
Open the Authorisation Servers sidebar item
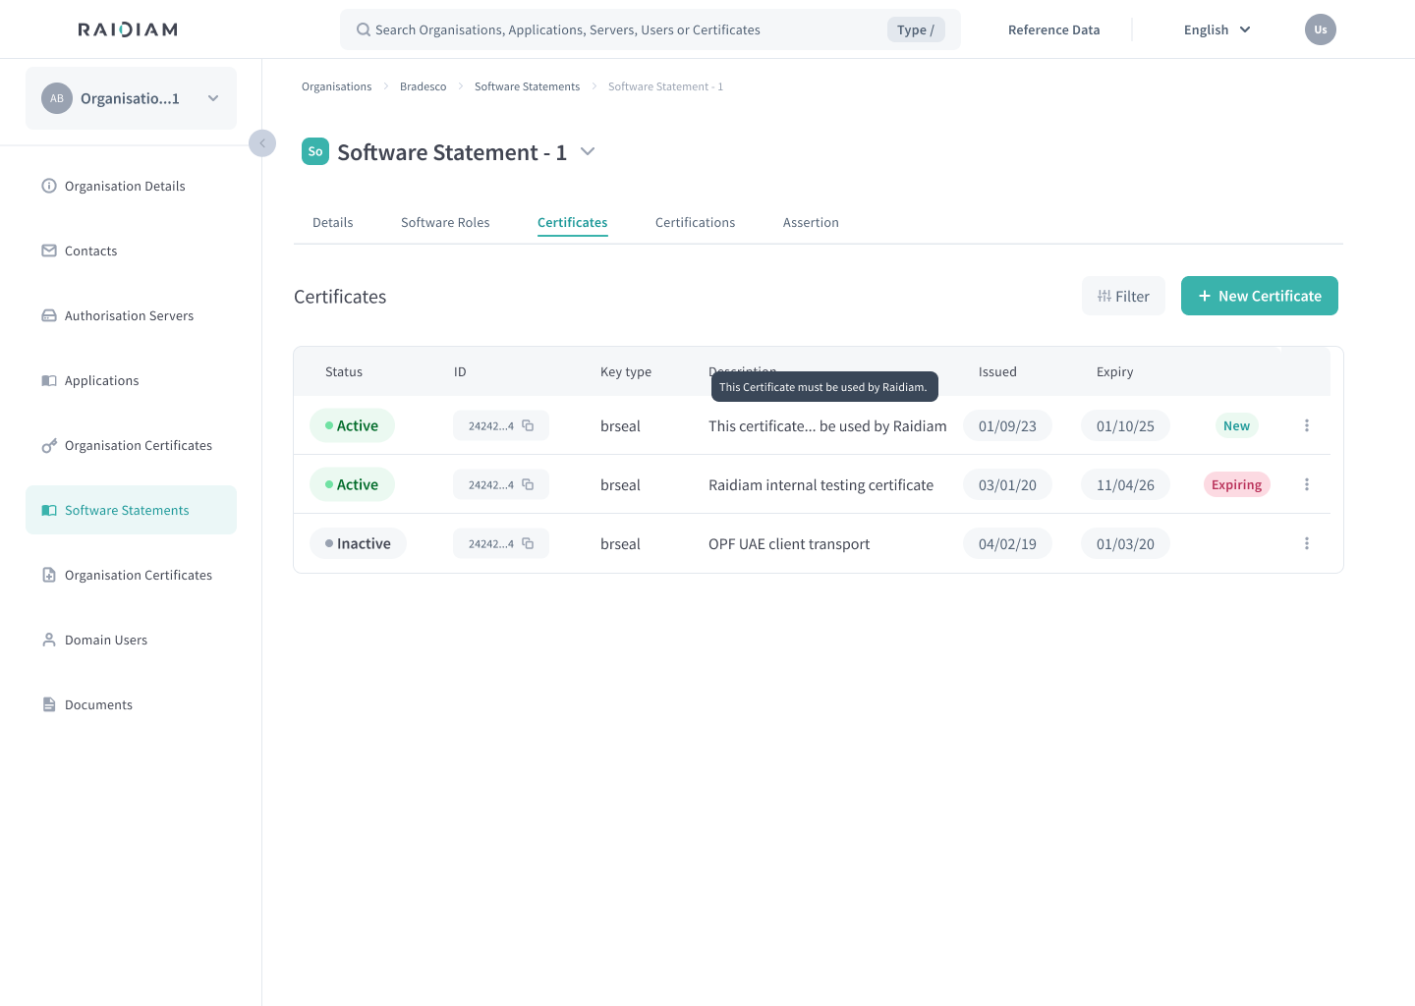click(129, 315)
